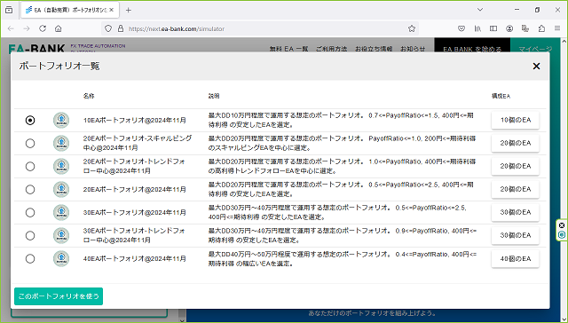Click the side widget hexagon icon
The width and height of the screenshot is (568, 323).
pos(562,235)
